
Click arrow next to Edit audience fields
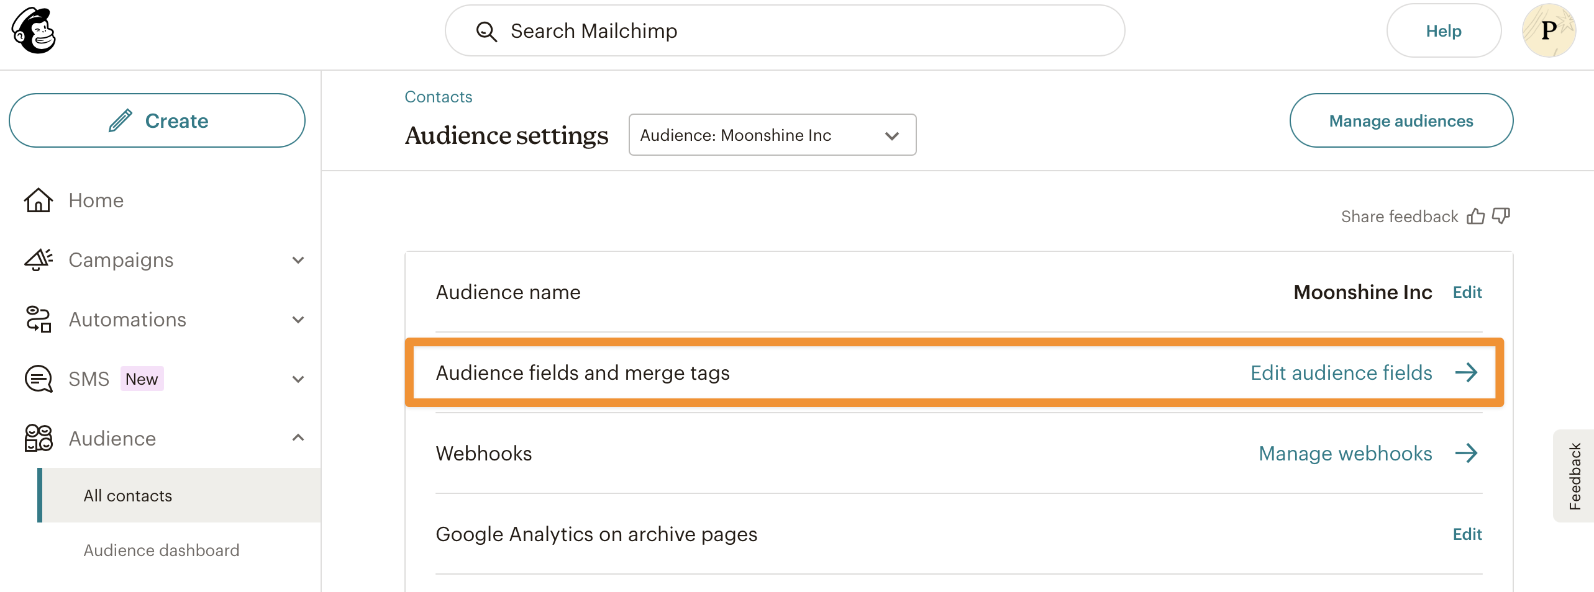point(1467,372)
